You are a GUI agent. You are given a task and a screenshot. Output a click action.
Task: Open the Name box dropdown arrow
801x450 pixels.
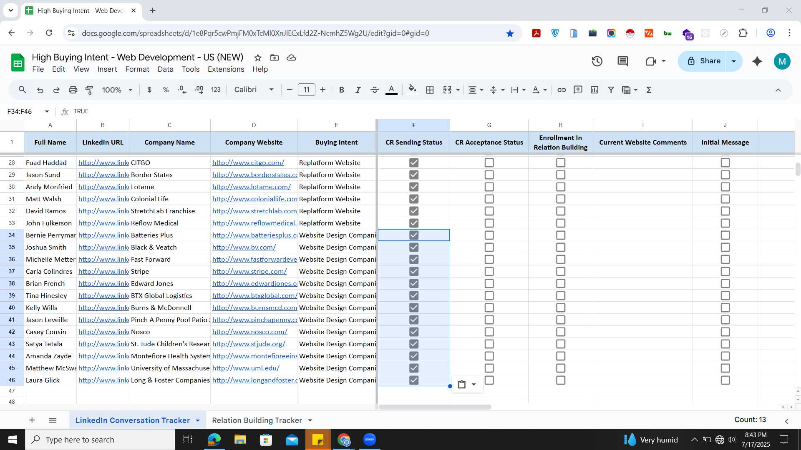[x=47, y=112]
